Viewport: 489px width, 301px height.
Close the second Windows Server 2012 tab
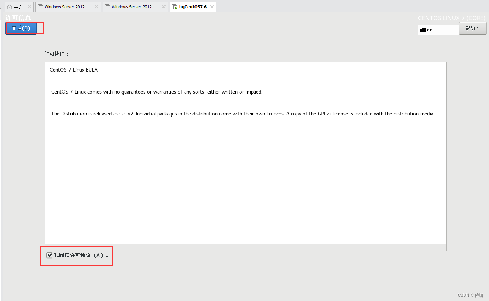click(164, 7)
